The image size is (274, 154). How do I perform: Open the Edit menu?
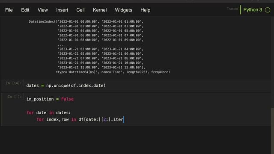point(25,10)
